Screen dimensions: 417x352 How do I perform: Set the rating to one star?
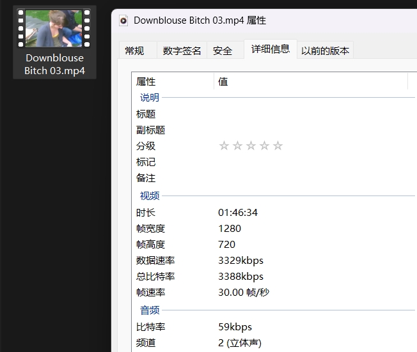(x=224, y=146)
